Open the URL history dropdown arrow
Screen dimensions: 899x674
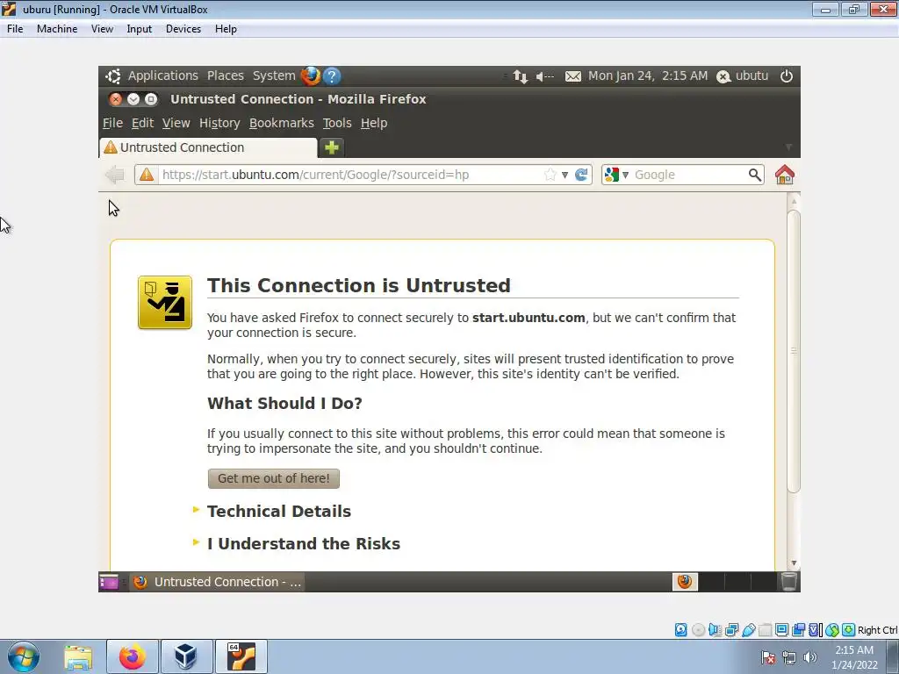(x=565, y=175)
